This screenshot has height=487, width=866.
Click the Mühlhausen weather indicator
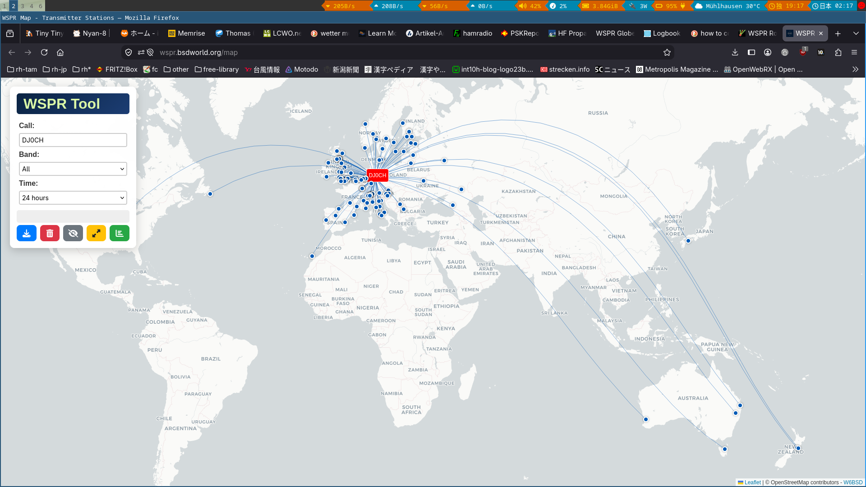[x=728, y=6]
